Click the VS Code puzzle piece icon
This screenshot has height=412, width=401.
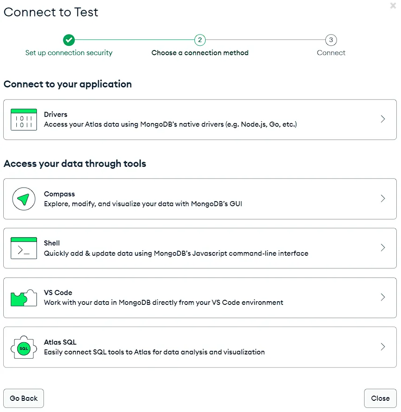point(23,297)
